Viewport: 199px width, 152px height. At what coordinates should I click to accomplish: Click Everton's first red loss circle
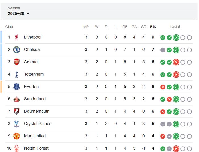coord(163,87)
